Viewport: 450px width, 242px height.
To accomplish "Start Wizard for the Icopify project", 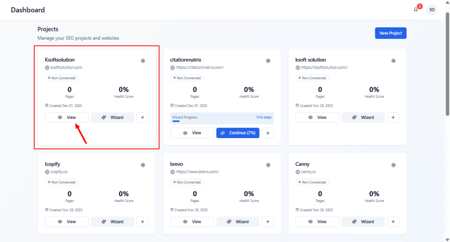I will point(112,222).
